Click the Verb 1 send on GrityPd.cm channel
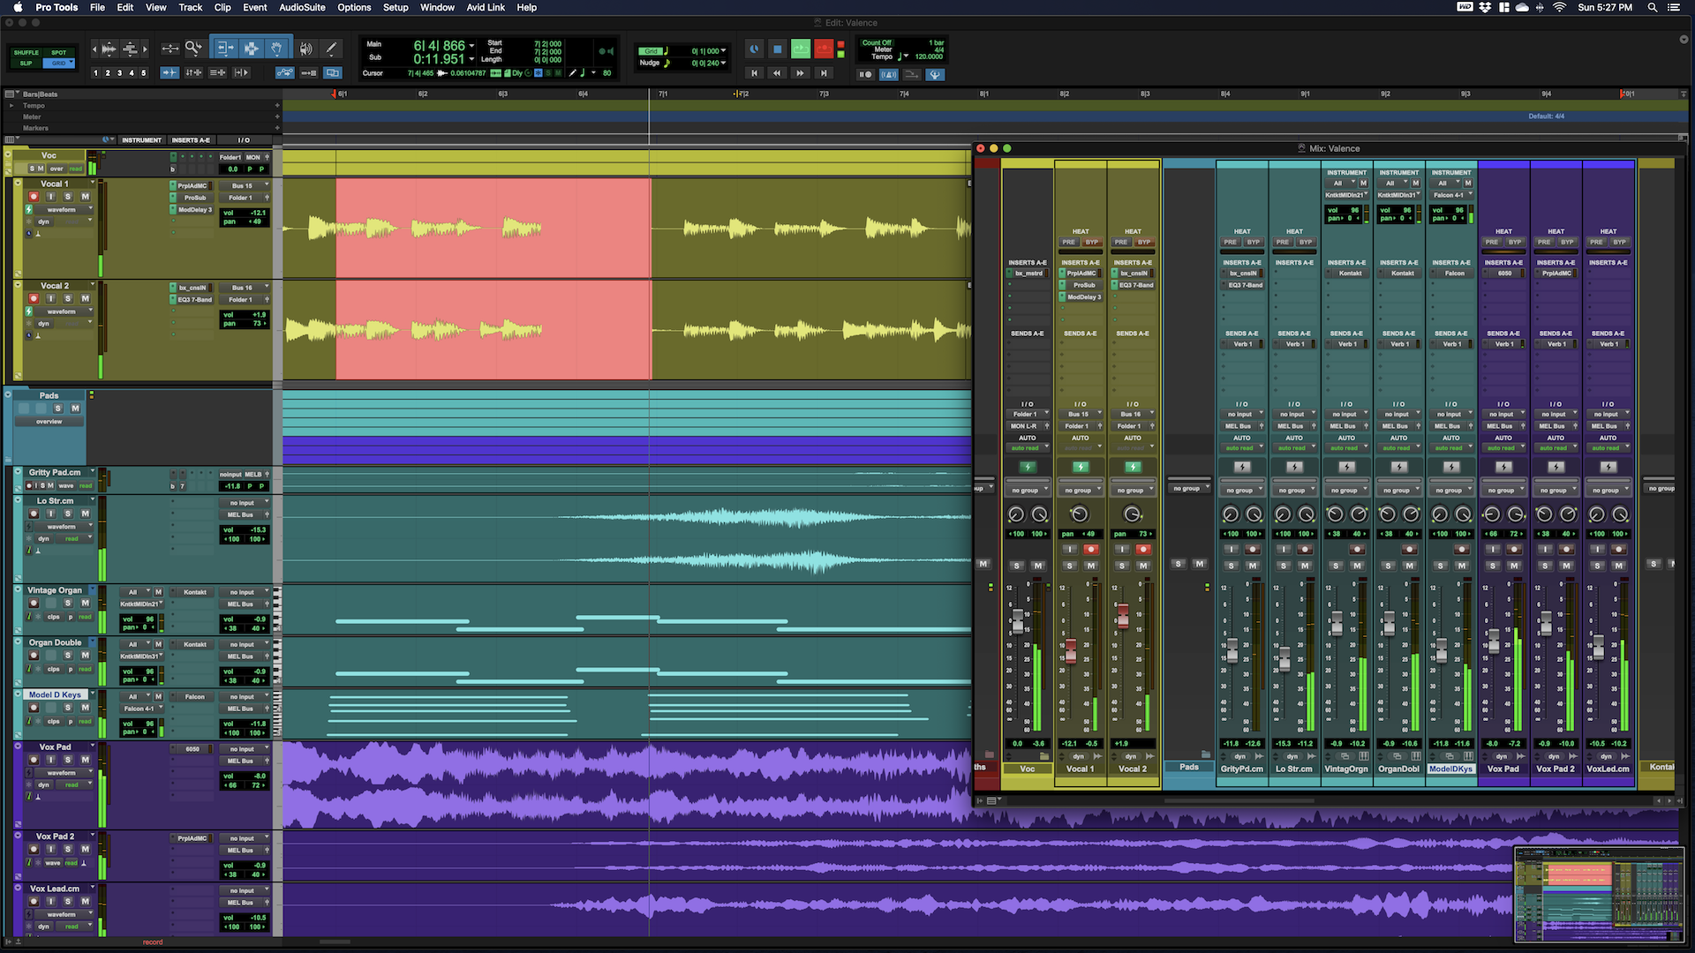Screen dimensions: 1695x953 (x=1242, y=344)
